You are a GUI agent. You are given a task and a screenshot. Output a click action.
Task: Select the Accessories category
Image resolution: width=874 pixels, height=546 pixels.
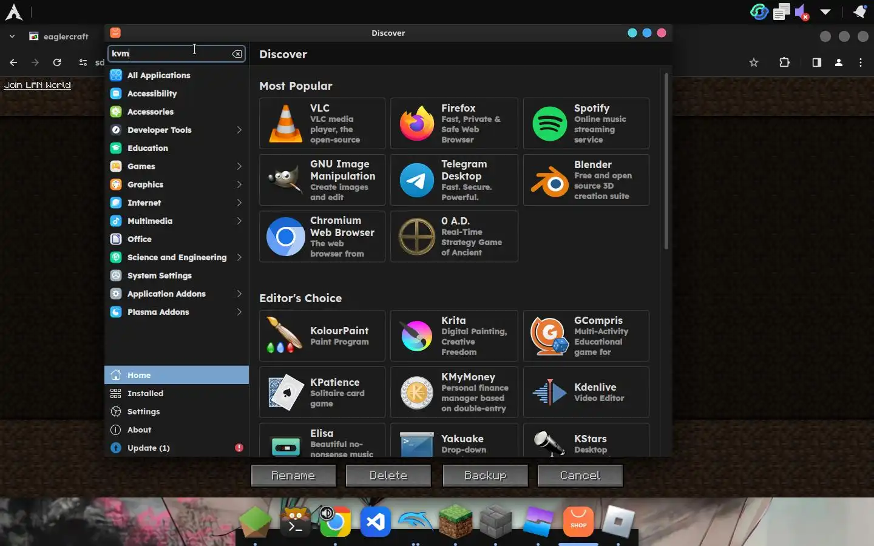click(177, 112)
